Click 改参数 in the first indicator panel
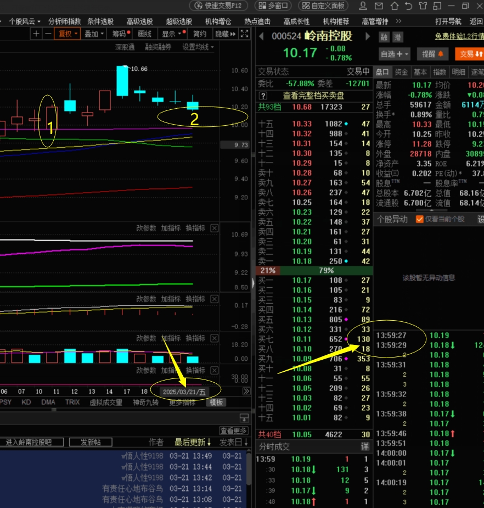This screenshot has height=508, width=484. pyautogui.click(x=146, y=228)
